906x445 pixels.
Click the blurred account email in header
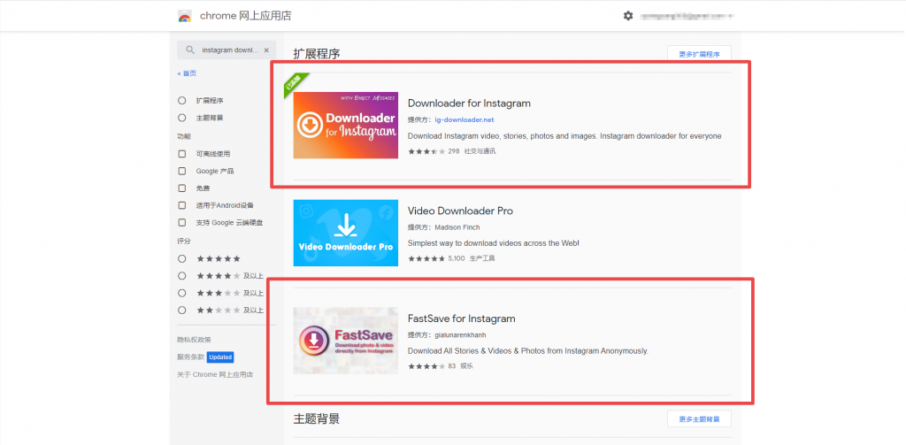[687, 17]
